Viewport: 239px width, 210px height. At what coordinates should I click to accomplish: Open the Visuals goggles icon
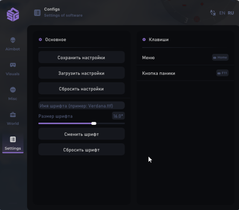(x=13, y=65)
